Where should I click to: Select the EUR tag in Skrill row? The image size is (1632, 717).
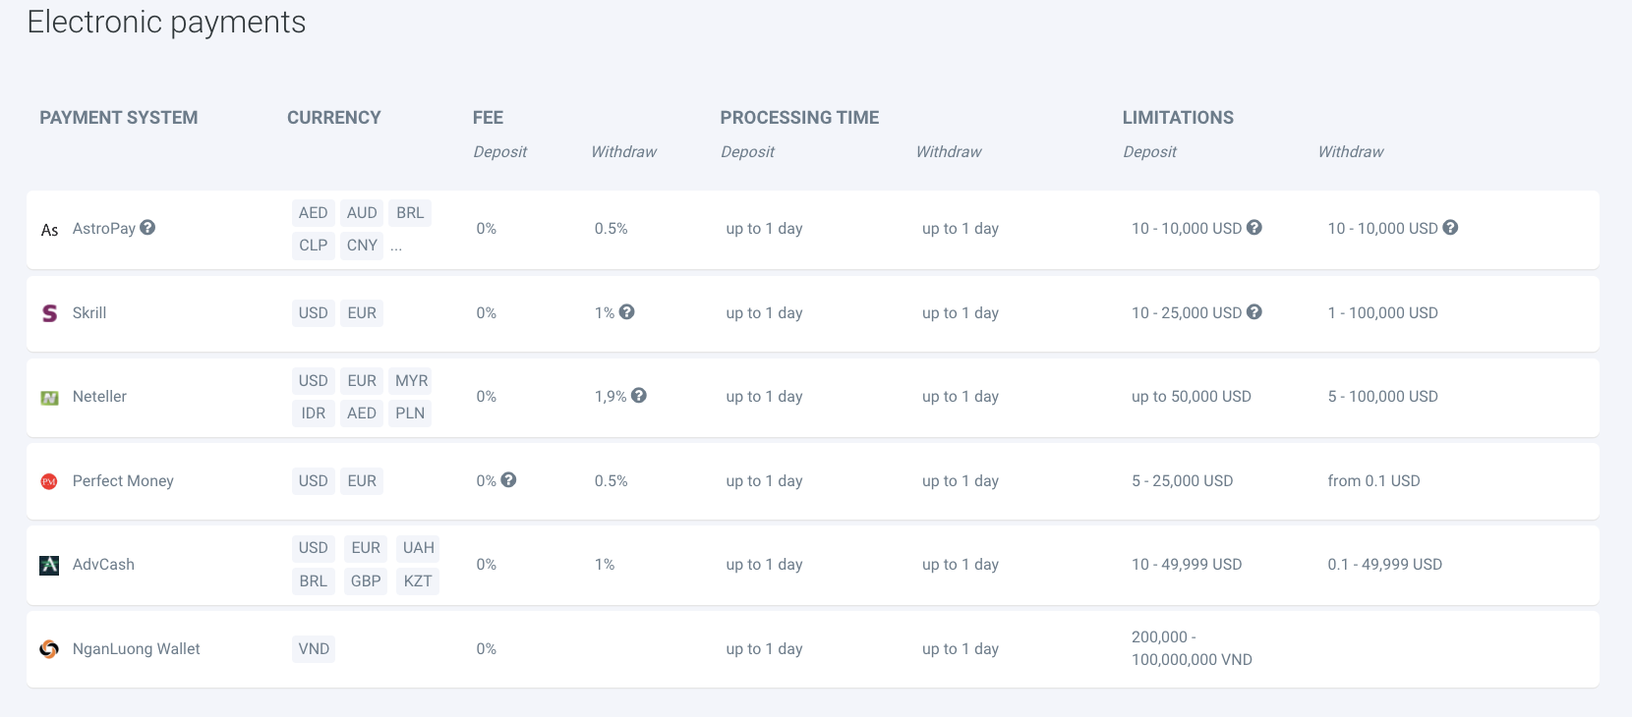[x=362, y=313]
